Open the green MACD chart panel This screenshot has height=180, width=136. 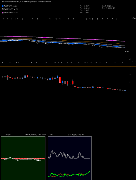point(23,158)
